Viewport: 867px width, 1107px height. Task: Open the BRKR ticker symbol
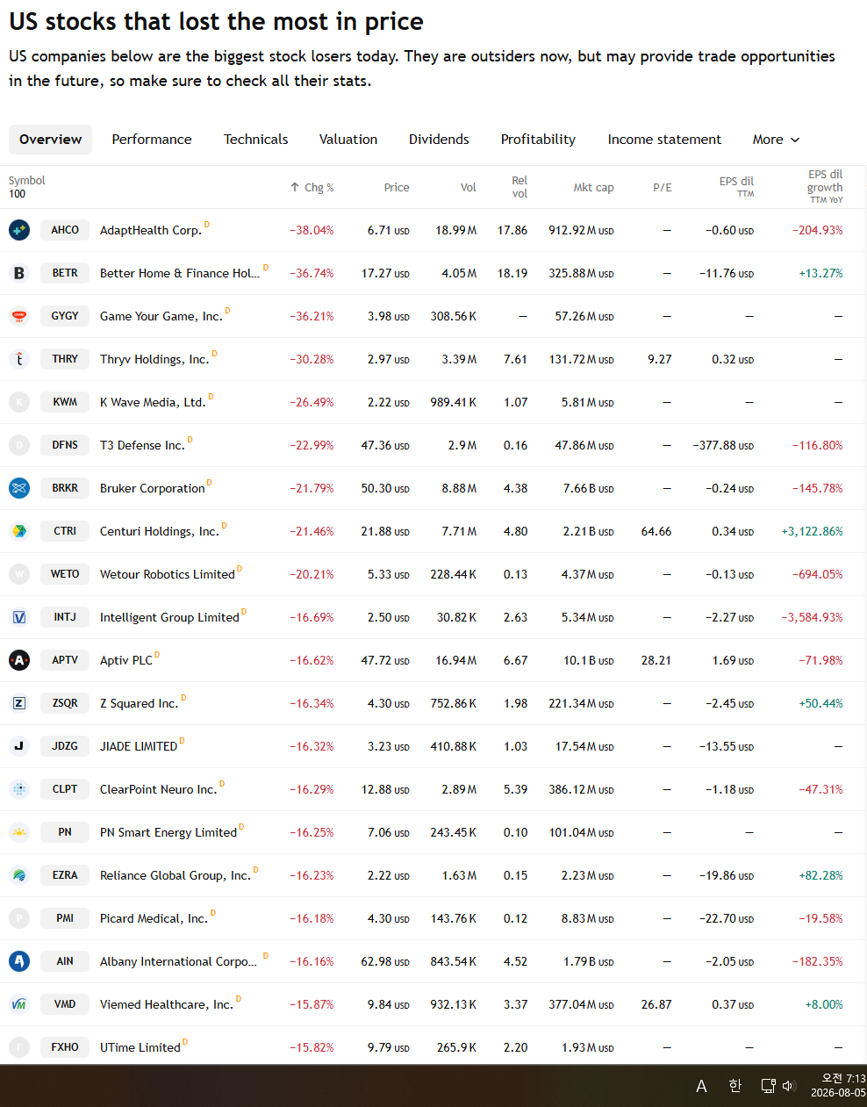(x=65, y=488)
